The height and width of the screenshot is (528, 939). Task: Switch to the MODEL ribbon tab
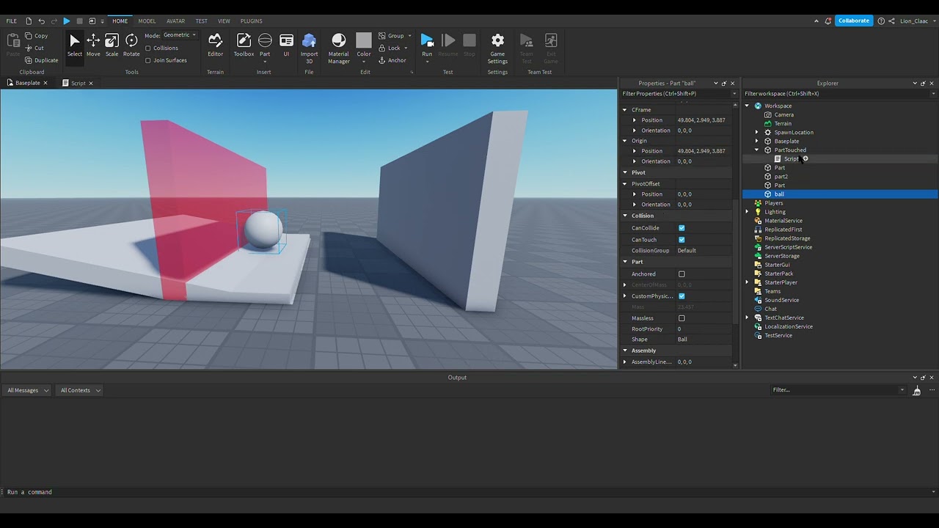pos(147,21)
